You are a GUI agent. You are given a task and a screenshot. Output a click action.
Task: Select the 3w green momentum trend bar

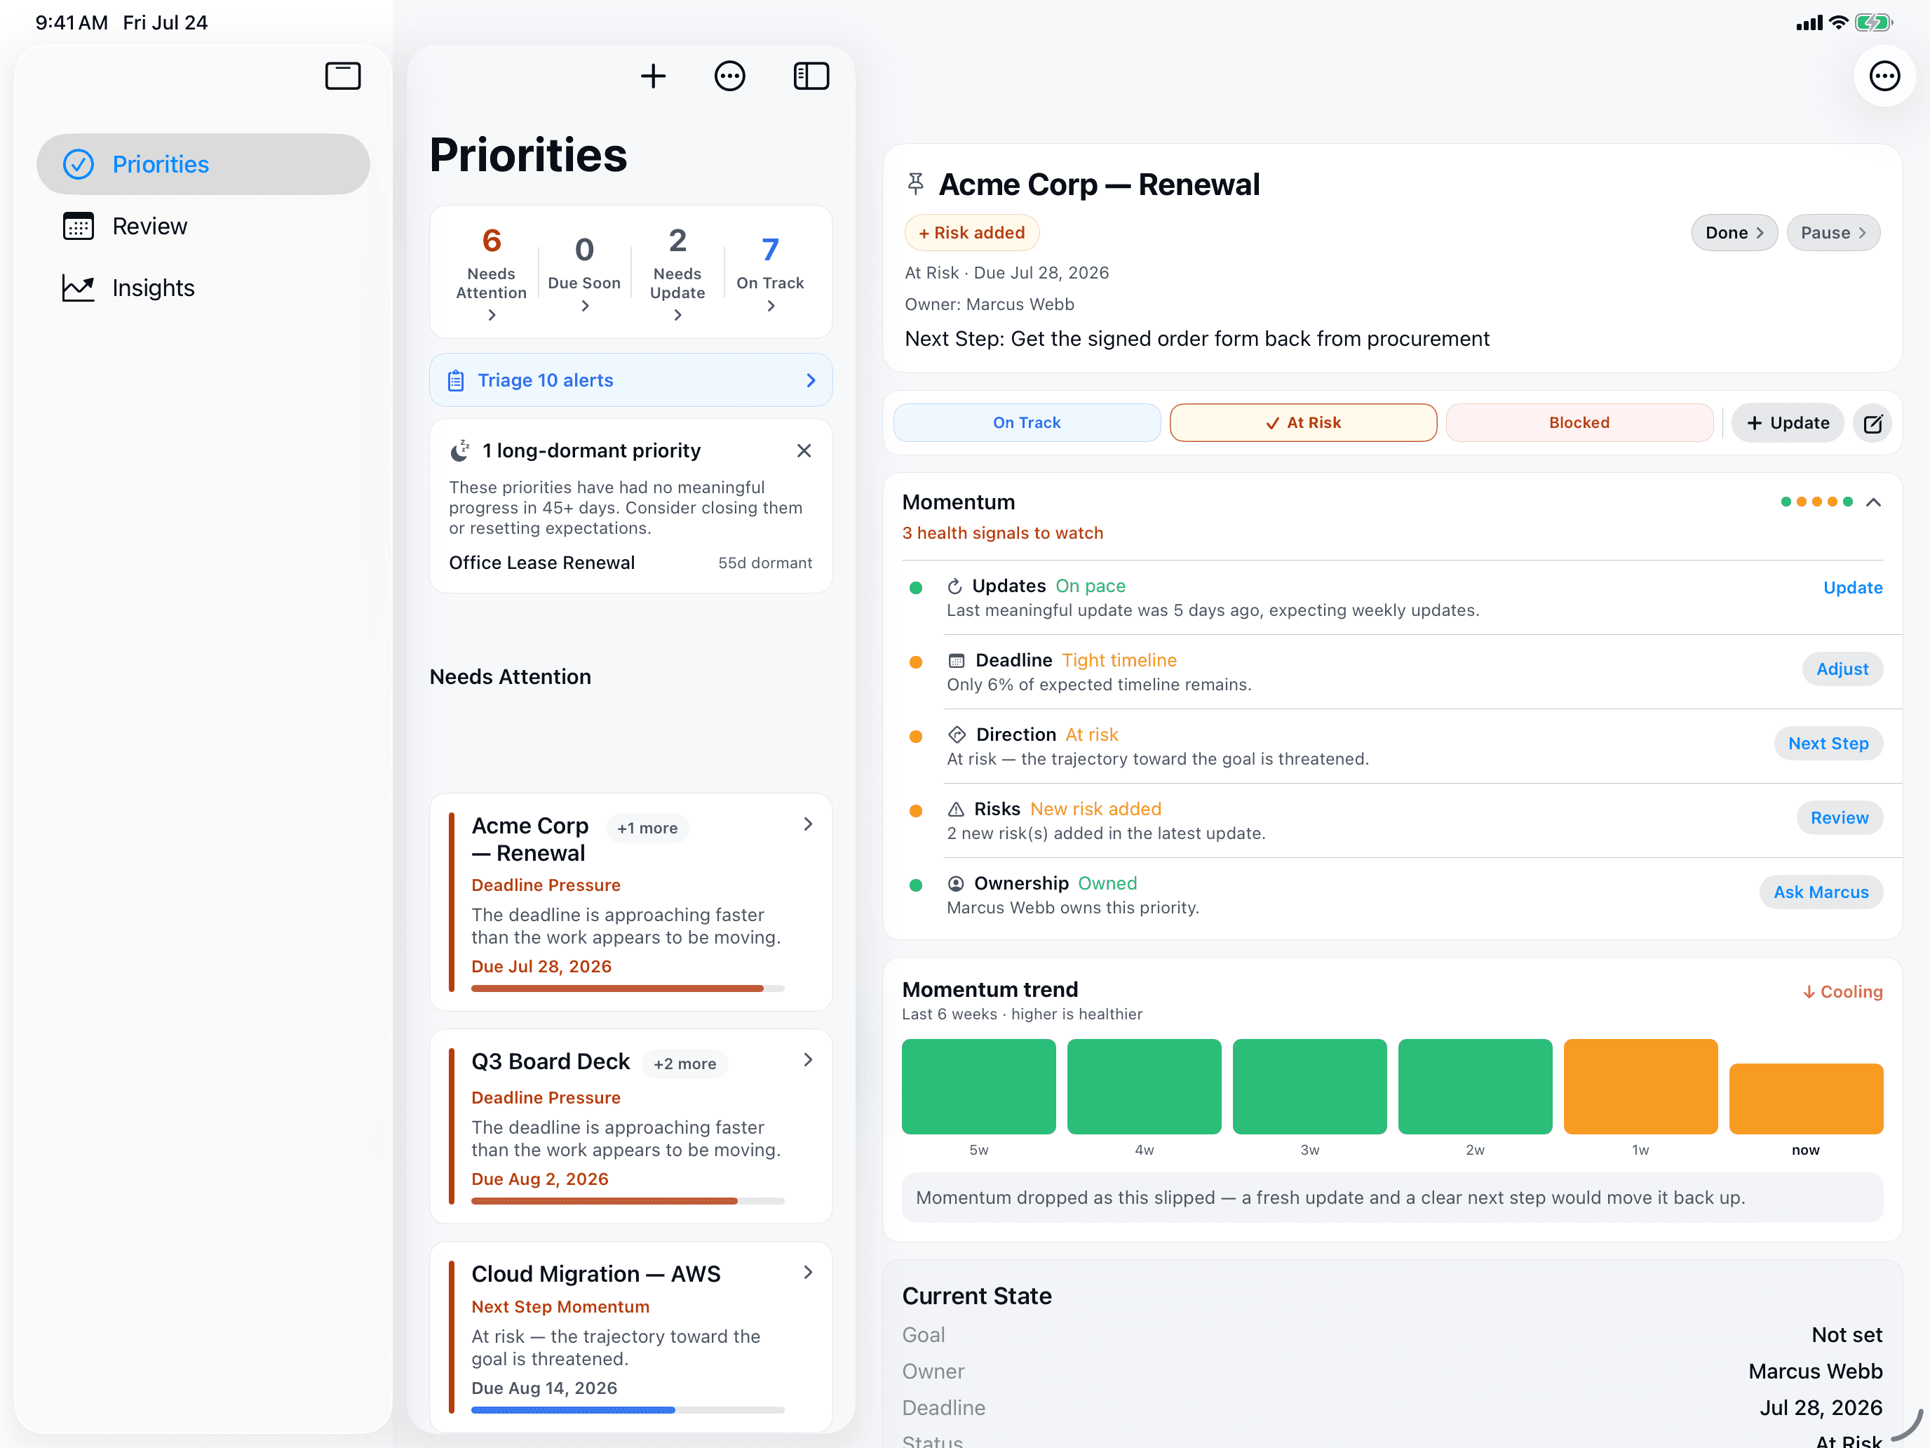[1309, 1087]
